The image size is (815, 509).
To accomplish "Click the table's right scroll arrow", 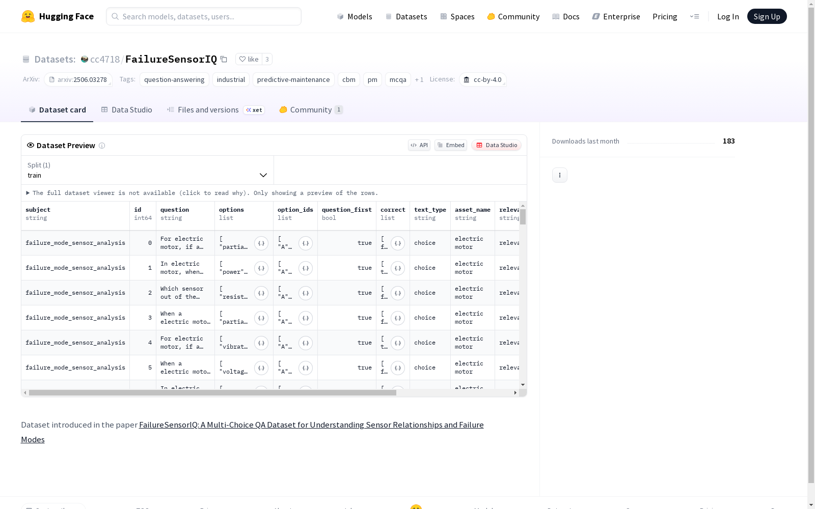I will 515,393.
